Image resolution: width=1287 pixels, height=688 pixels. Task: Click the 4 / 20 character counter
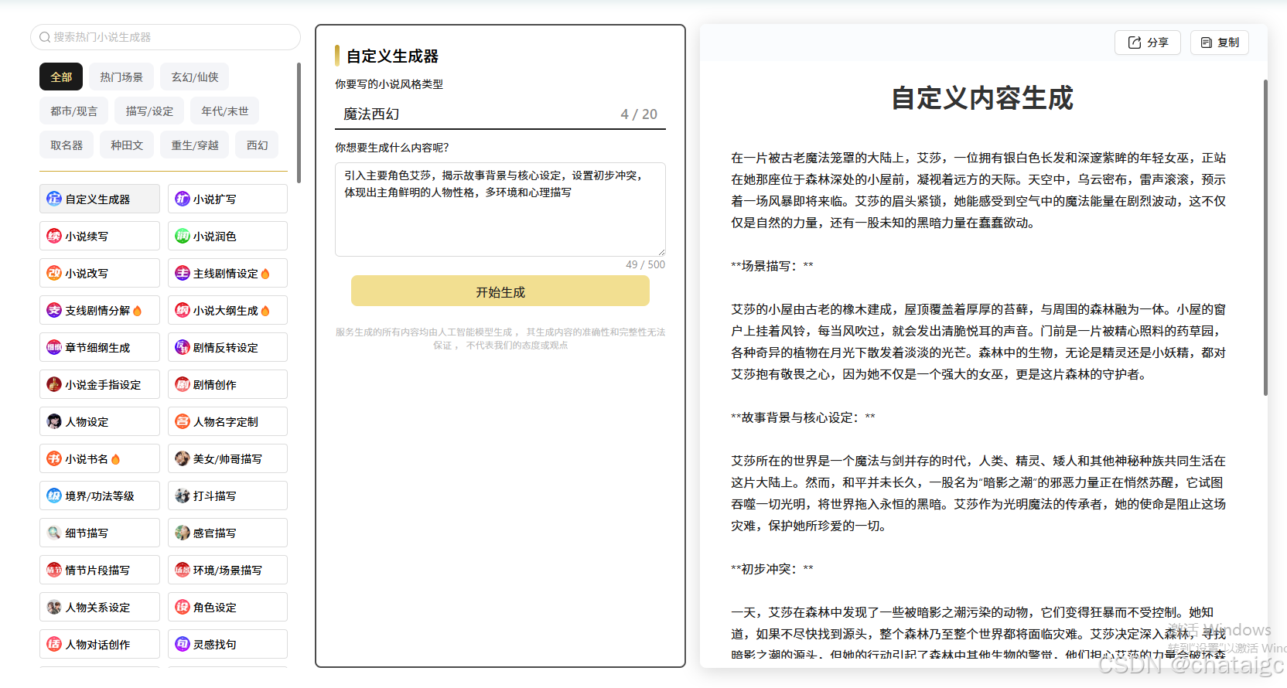point(639,114)
